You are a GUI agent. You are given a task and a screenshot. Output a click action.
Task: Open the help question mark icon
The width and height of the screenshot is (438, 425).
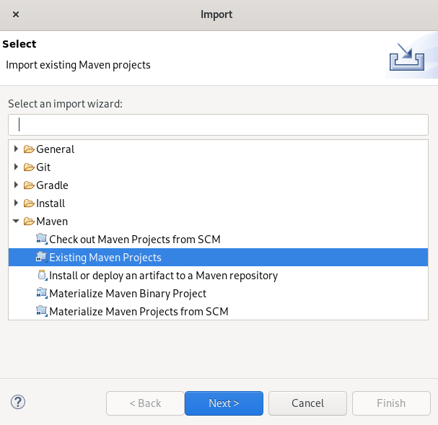[18, 403]
